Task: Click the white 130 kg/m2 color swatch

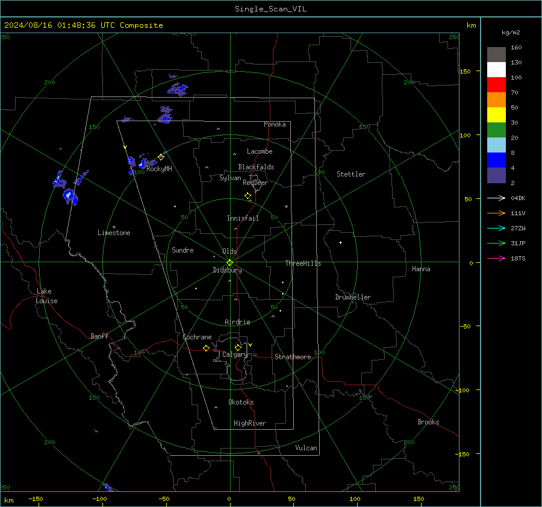Action: 496,70
